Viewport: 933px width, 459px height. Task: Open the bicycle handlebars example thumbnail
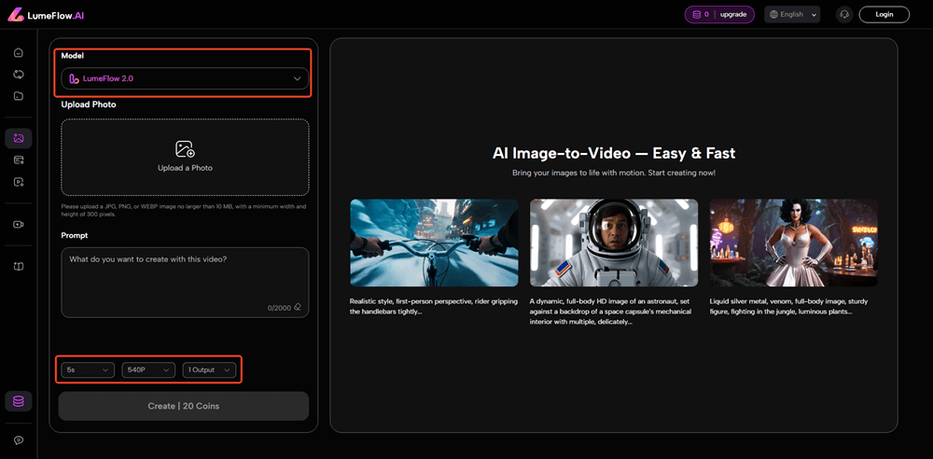434,243
